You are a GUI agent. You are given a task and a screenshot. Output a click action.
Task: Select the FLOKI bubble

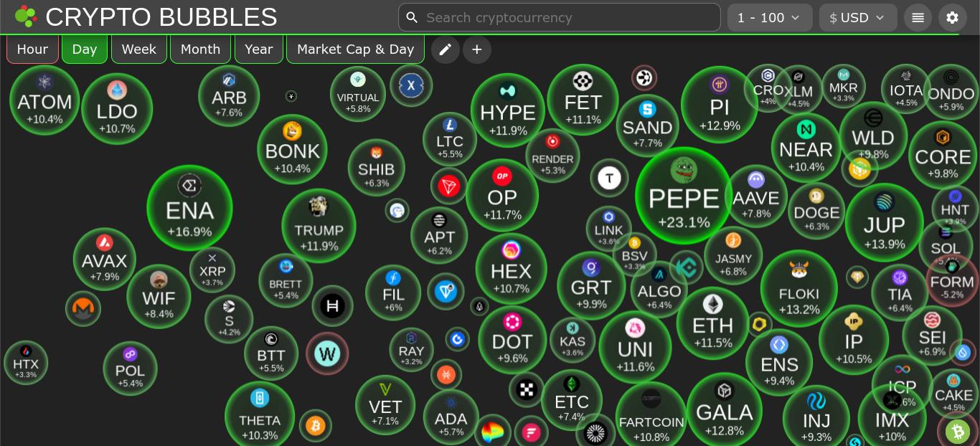point(799,289)
